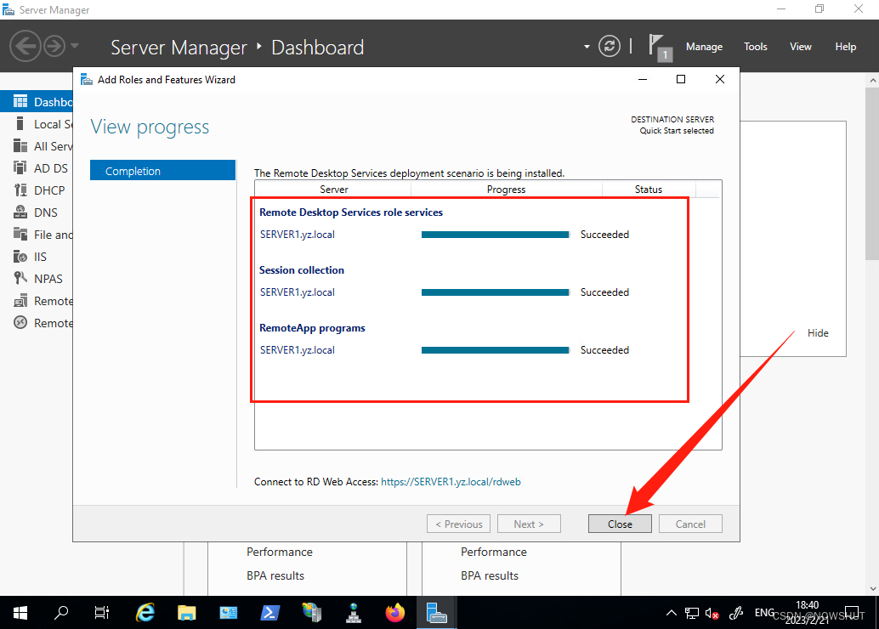Launch Internet Explorer from taskbar
This screenshot has height=629, width=879.
(145, 613)
